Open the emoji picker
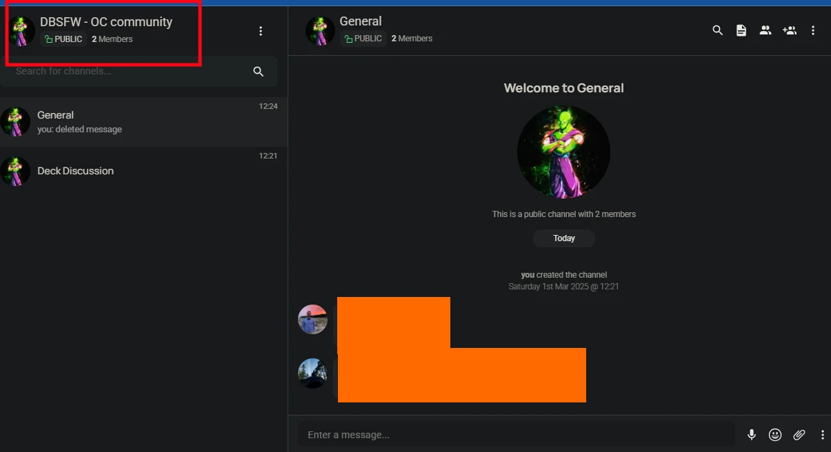Image resolution: width=831 pixels, height=452 pixels. coord(775,435)
